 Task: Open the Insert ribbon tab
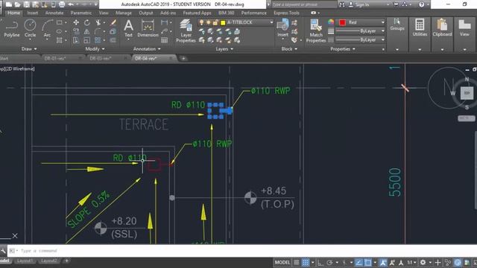coord(33,13)
